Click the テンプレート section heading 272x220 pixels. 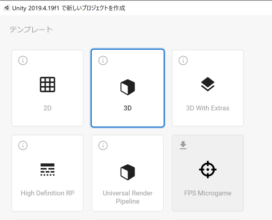tap(31, 29)
